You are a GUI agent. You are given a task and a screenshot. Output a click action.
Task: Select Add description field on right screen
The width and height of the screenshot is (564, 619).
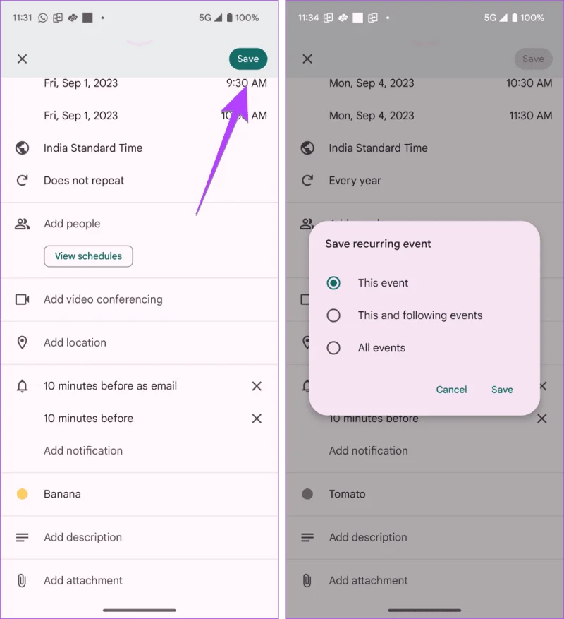click(x=368, y=537)
